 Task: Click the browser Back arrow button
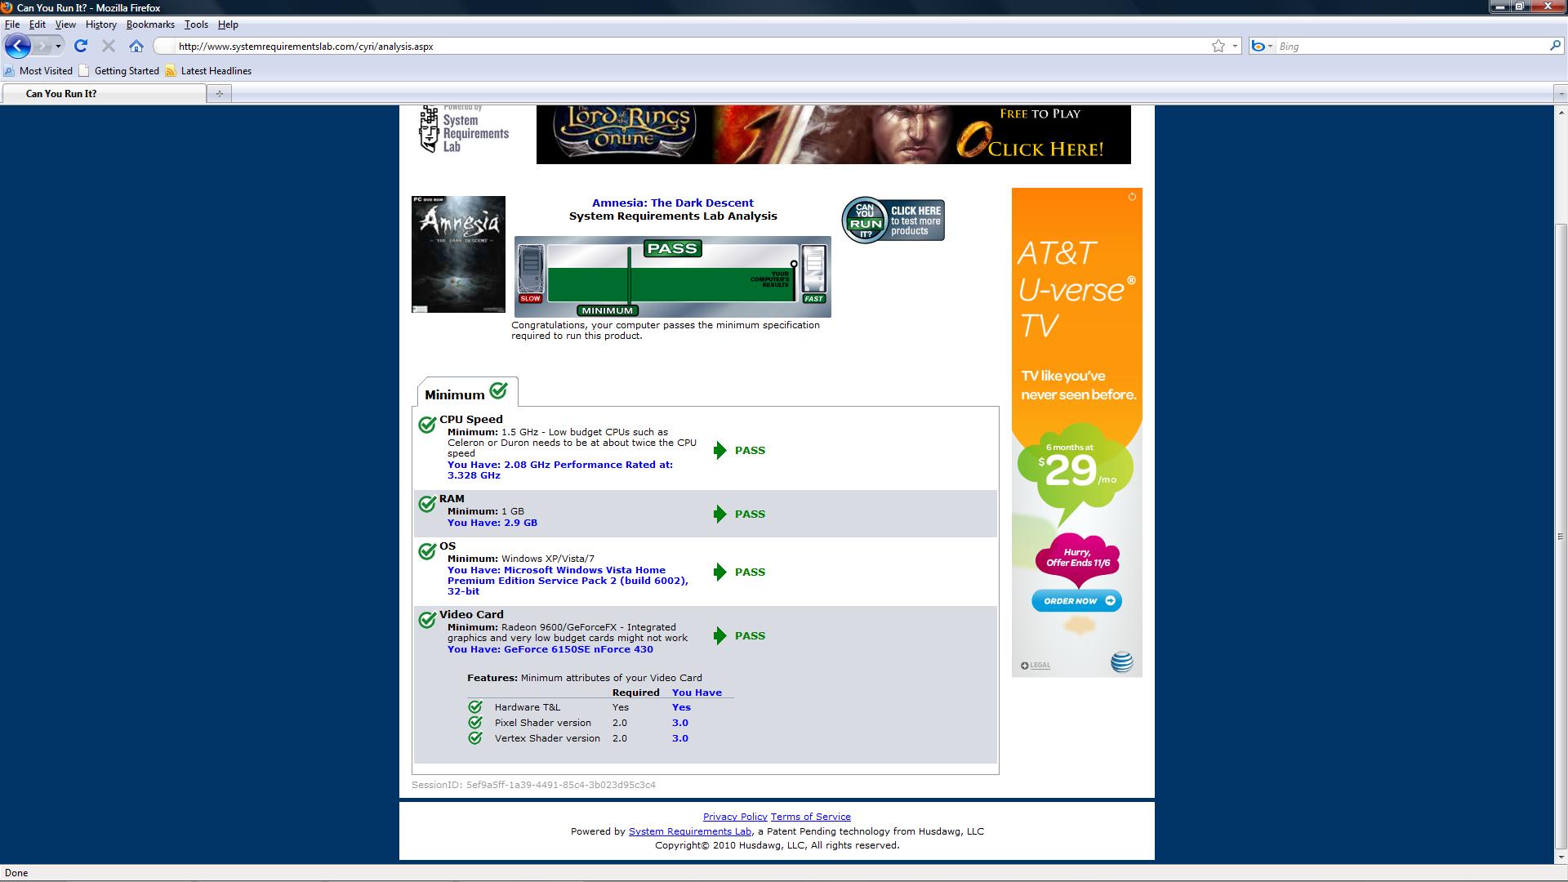[17, 47]
